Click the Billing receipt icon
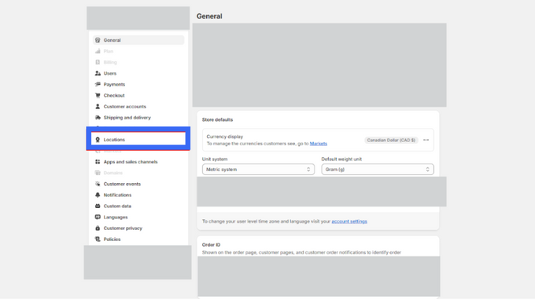The width and height of the screenshot is (535, 300). coord(98,62)
